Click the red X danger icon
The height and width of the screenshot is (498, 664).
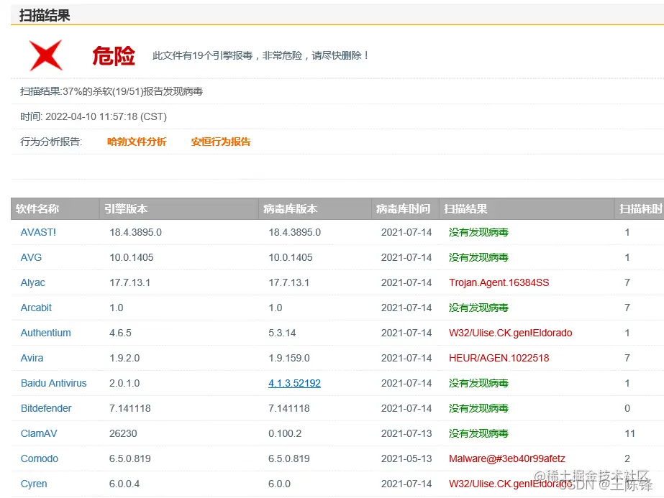pyautogui.click(x=46, y=55)
